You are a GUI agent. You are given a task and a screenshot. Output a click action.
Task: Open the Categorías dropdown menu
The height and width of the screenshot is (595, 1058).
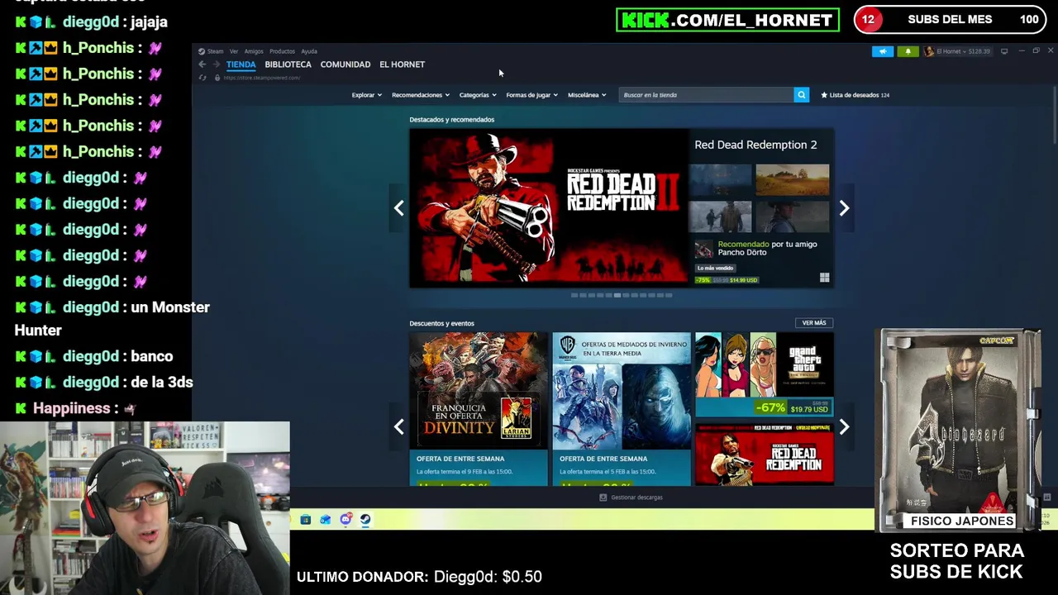pos(478,95)
